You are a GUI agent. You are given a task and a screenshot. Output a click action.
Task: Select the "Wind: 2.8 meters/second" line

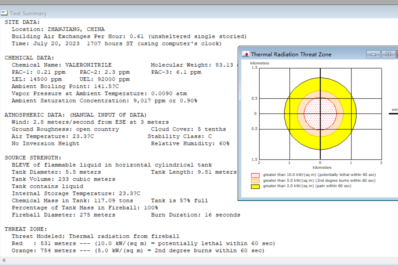pos(90,122)
